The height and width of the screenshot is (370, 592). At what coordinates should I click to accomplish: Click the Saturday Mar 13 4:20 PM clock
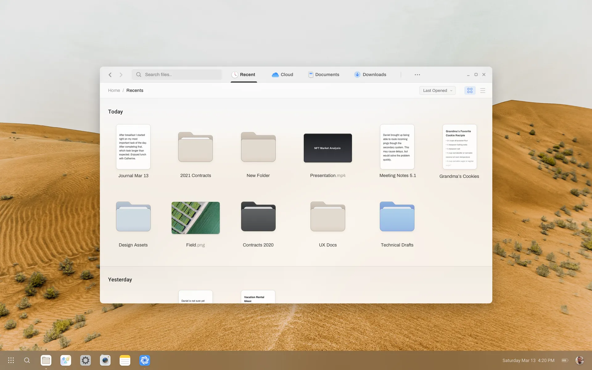(528, 360)
